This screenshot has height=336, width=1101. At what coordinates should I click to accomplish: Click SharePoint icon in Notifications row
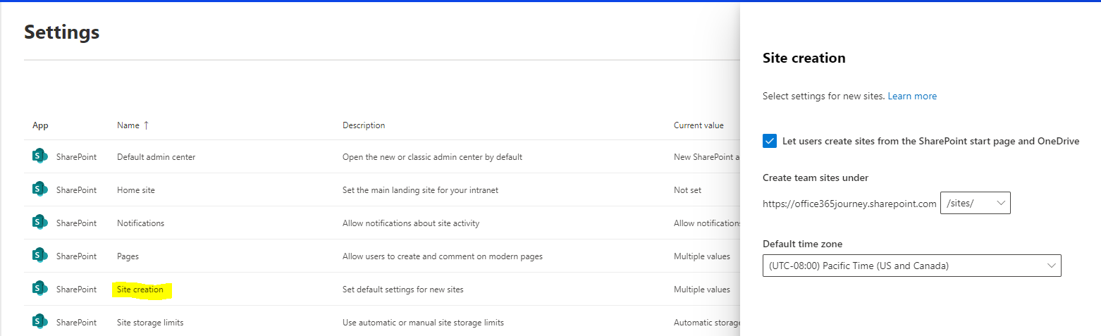(x=39, y=223)
